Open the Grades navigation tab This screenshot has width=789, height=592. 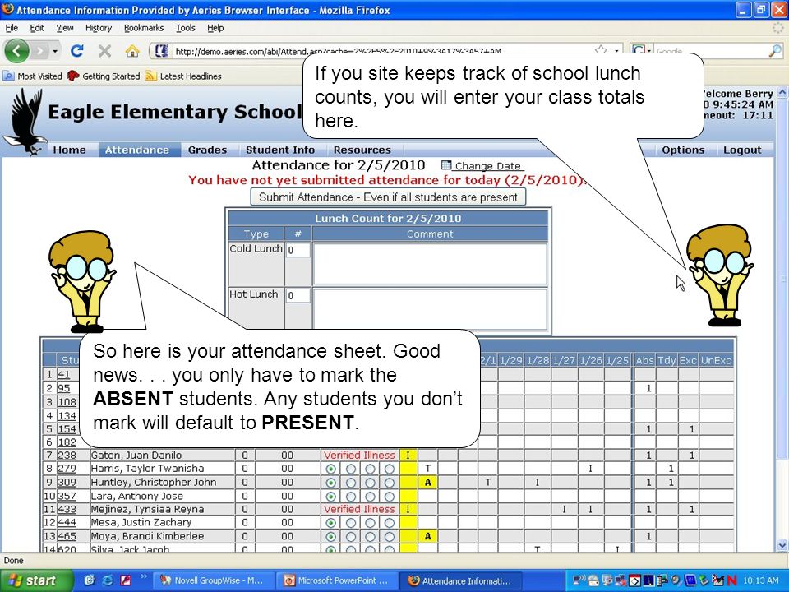point(207,150)
